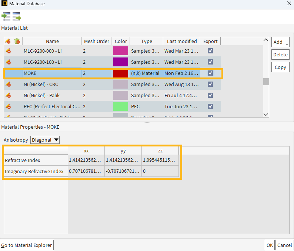Edit the zz Refractive Index value
Image resolution: width=294 pixels, height=251 pixels.
(160, 160)
